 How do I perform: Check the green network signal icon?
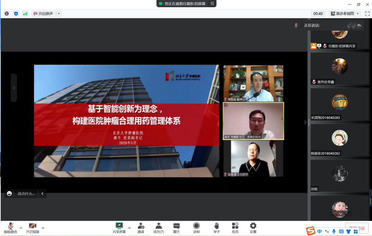pos(25,14)
